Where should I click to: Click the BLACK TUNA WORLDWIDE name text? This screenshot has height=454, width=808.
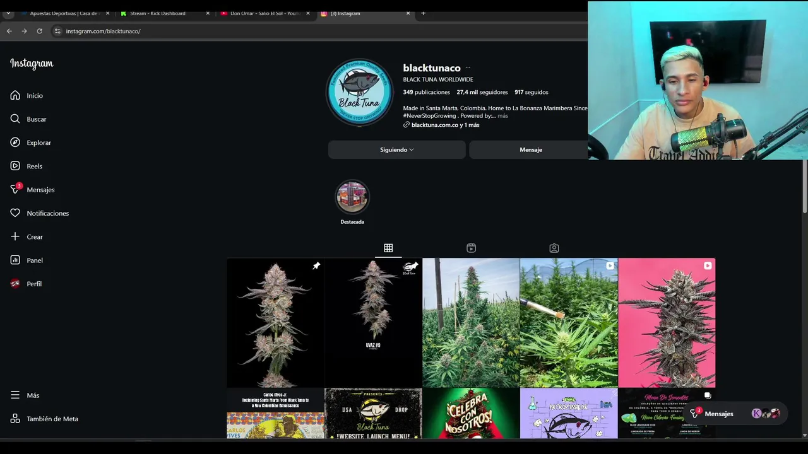pos(438,79)
